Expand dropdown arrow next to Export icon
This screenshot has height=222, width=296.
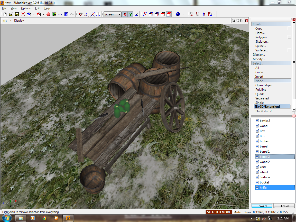pos(43,14)
